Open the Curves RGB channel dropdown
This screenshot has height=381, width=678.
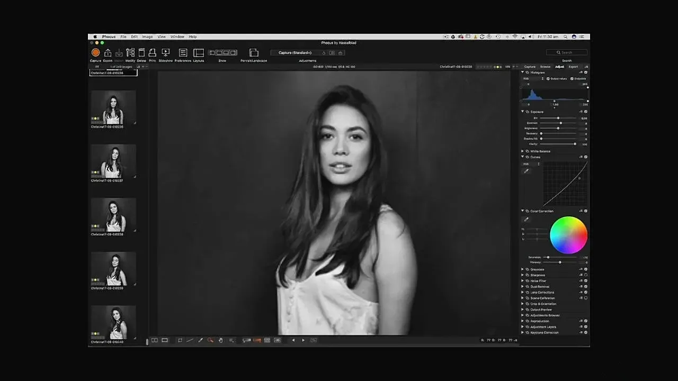click(531, 164)
